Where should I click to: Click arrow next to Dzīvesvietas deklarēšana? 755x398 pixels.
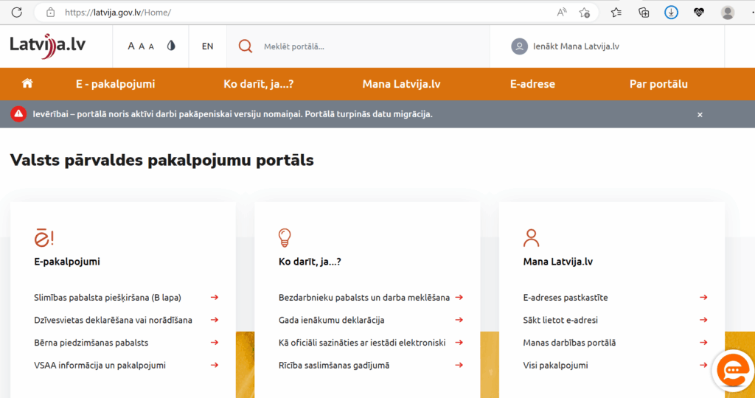[215, 320]
